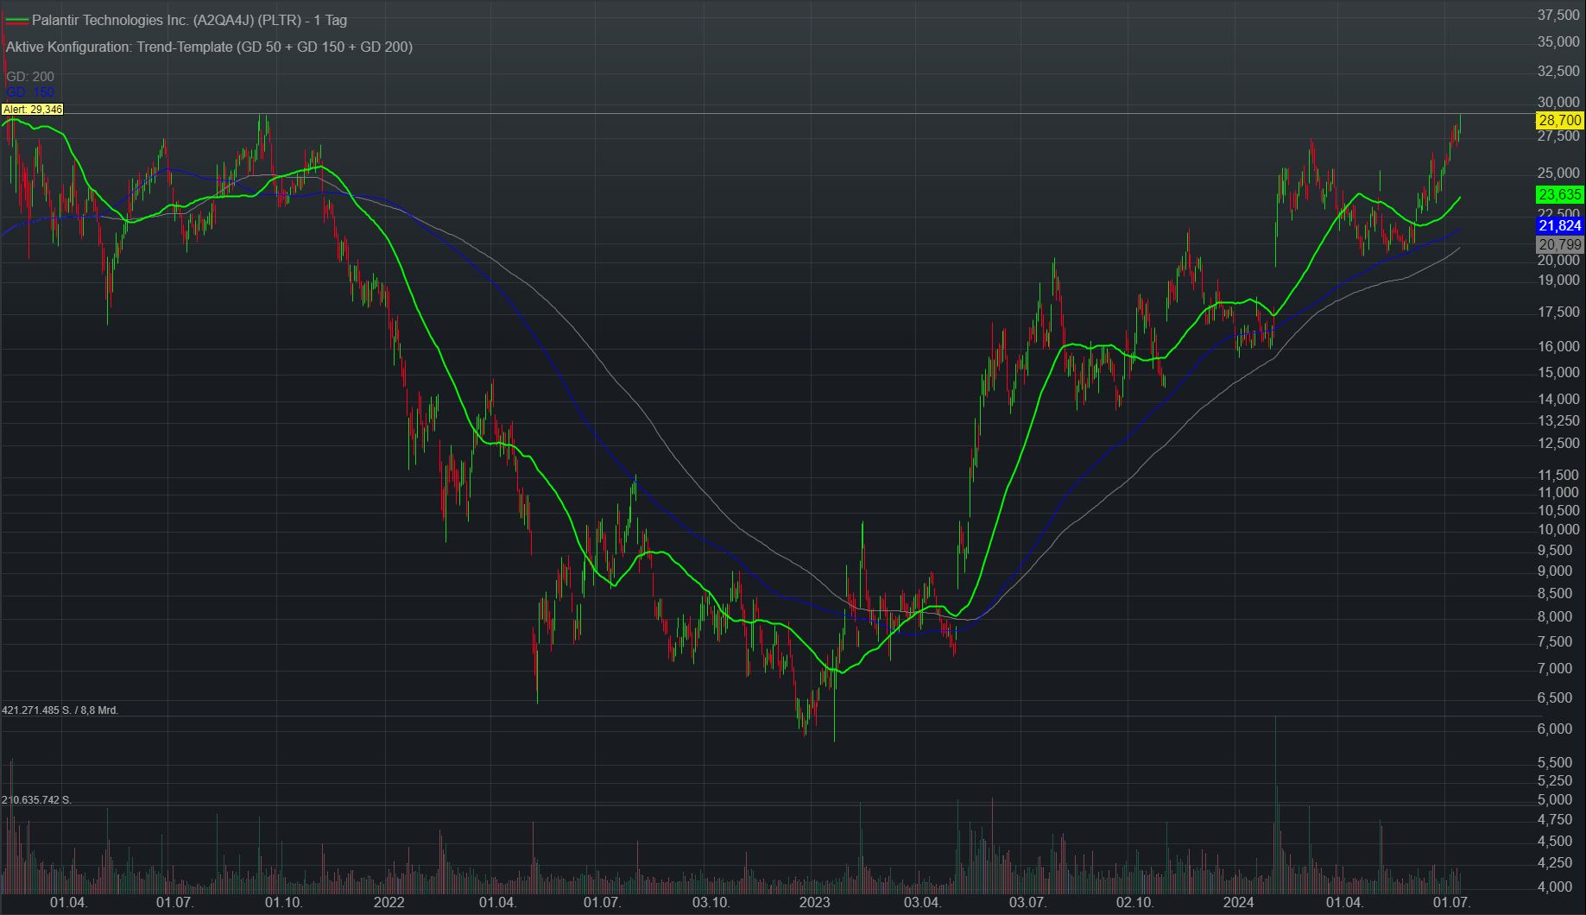Click the 03.04. date on the time axis

(x=921, y=903)
